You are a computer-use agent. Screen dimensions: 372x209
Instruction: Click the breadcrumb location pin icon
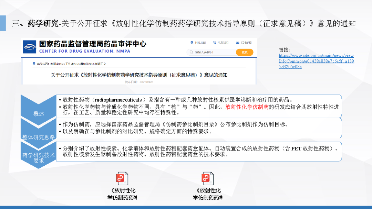[x=34, y=64]
